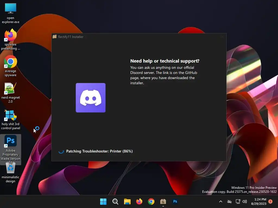Click the Rectify11 Installer title bar icon
Screen dimensions: 278x208
tap(55, 37)
